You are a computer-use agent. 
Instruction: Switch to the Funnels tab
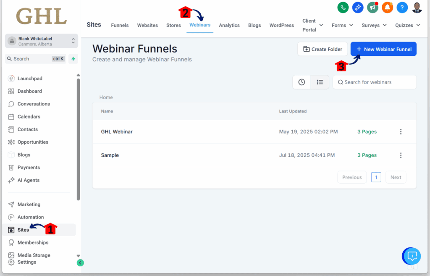coord(120,25)
